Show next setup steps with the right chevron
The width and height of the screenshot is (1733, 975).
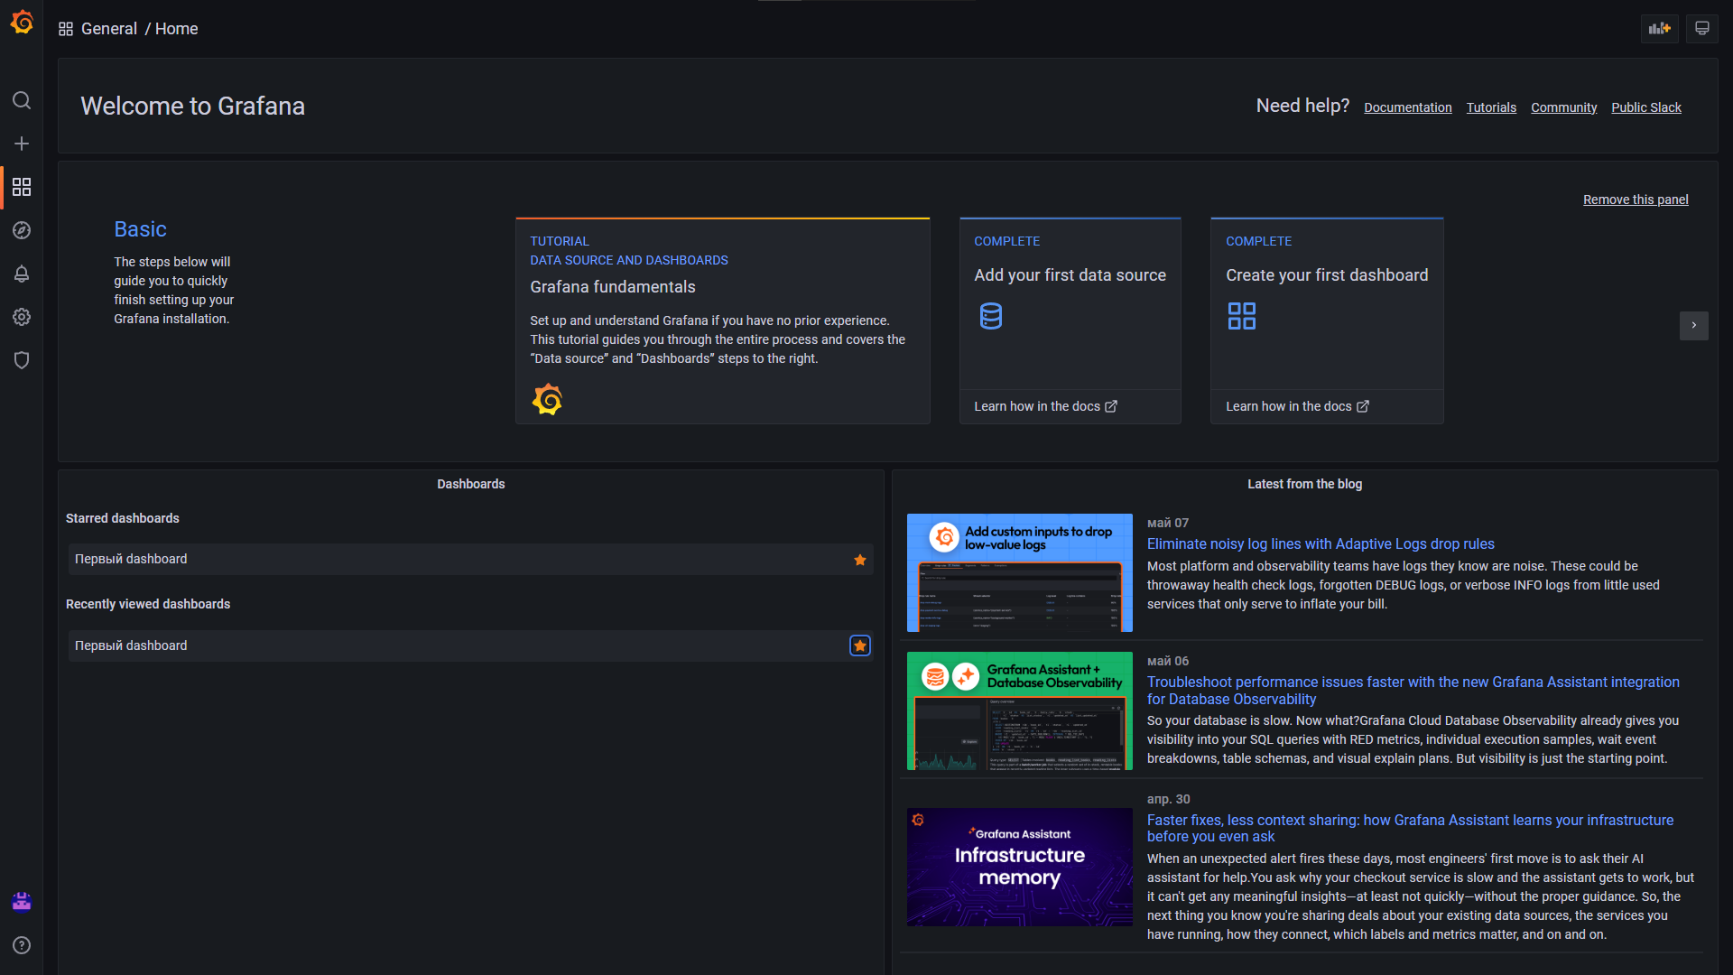1694,325
